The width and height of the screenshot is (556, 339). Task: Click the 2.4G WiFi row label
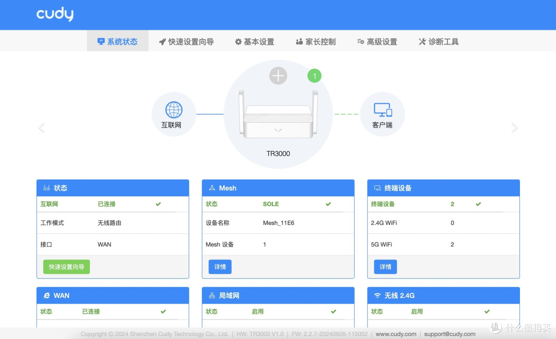(x=384, y=223)
